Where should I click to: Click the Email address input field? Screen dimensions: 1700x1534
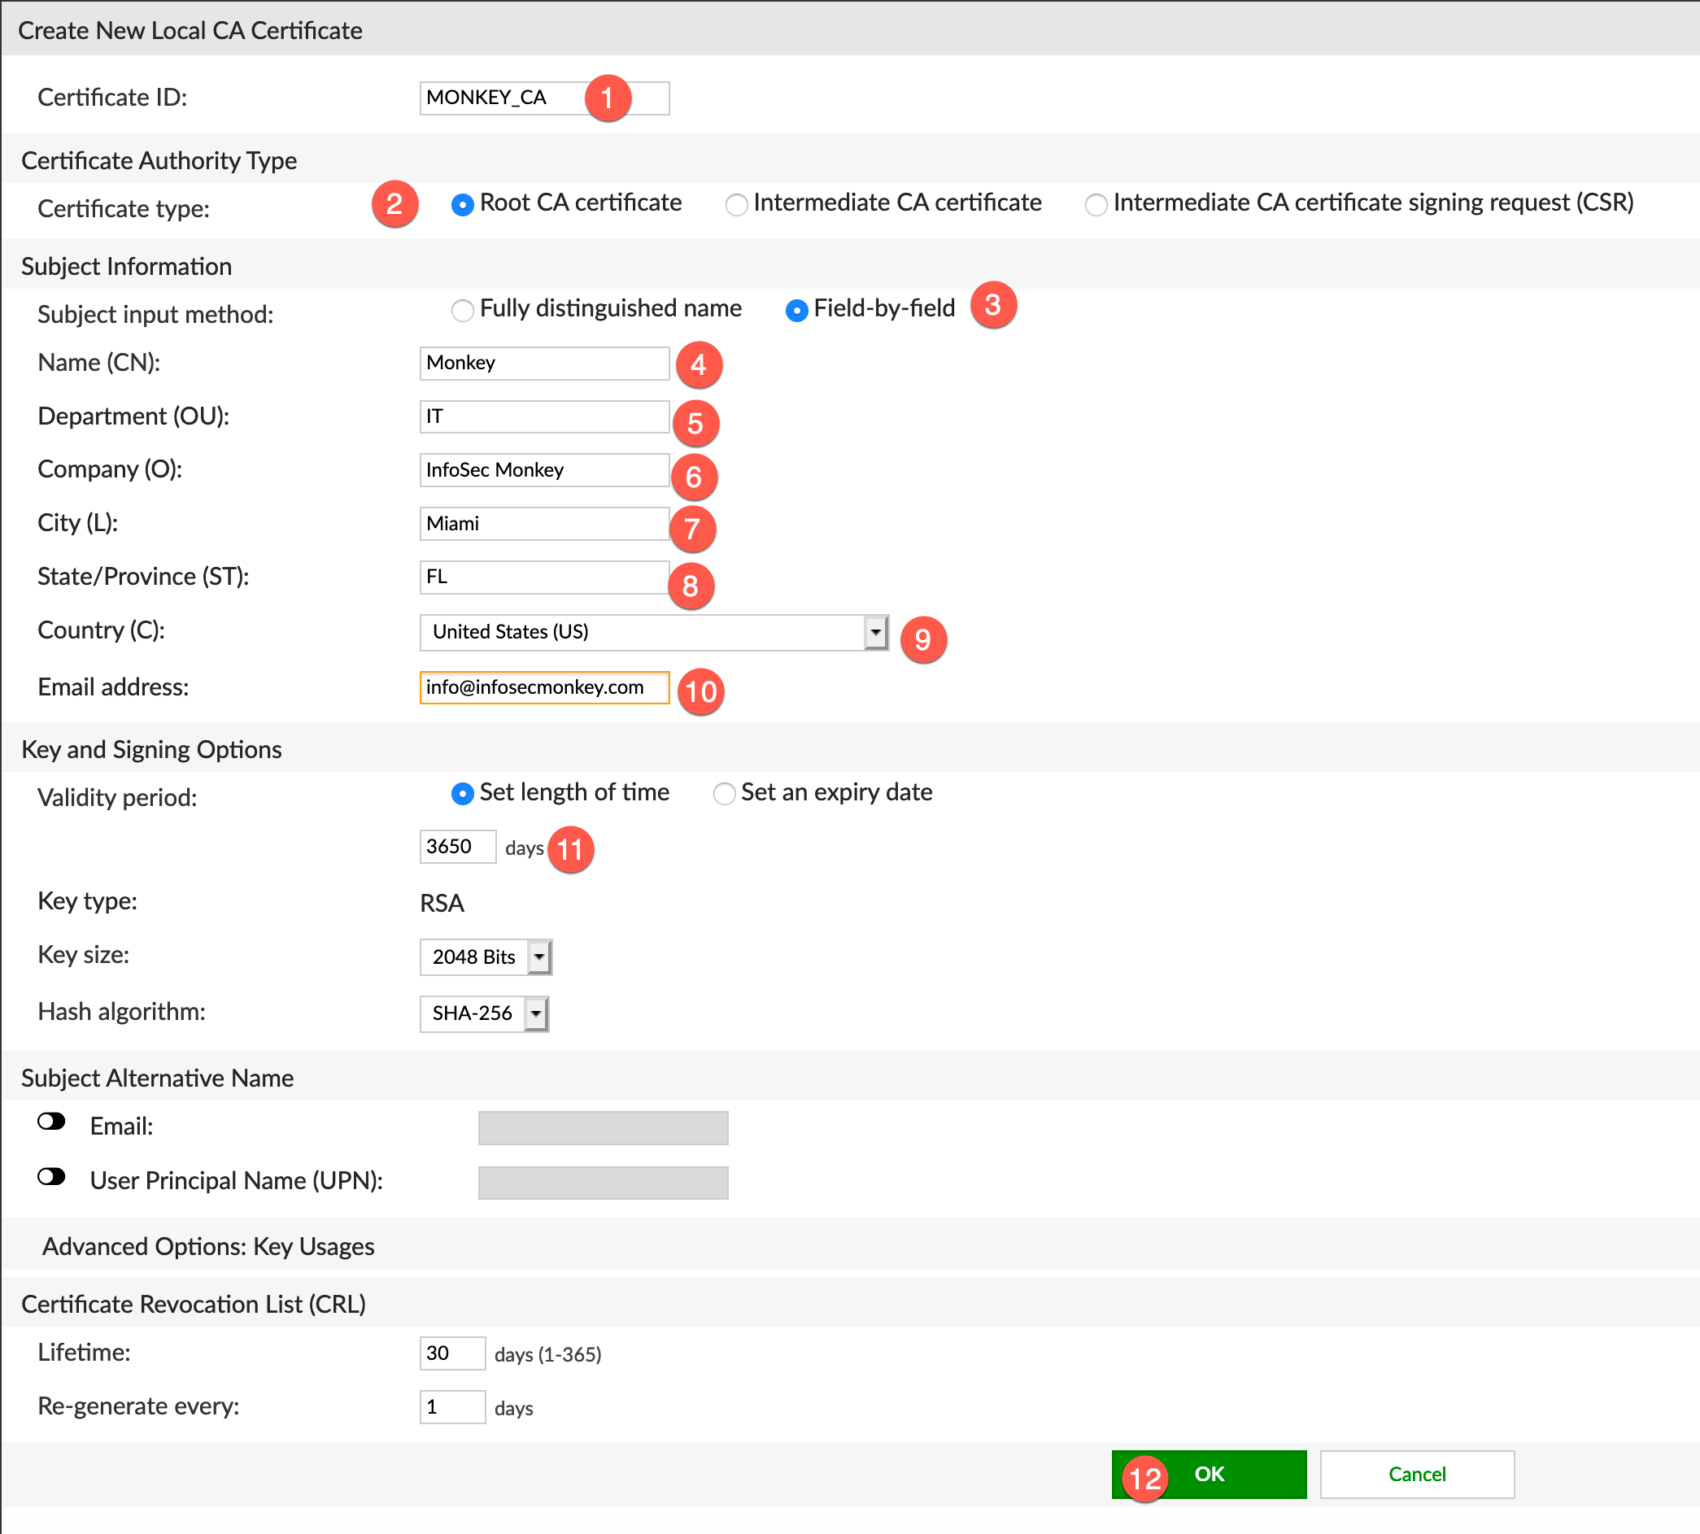543,687
